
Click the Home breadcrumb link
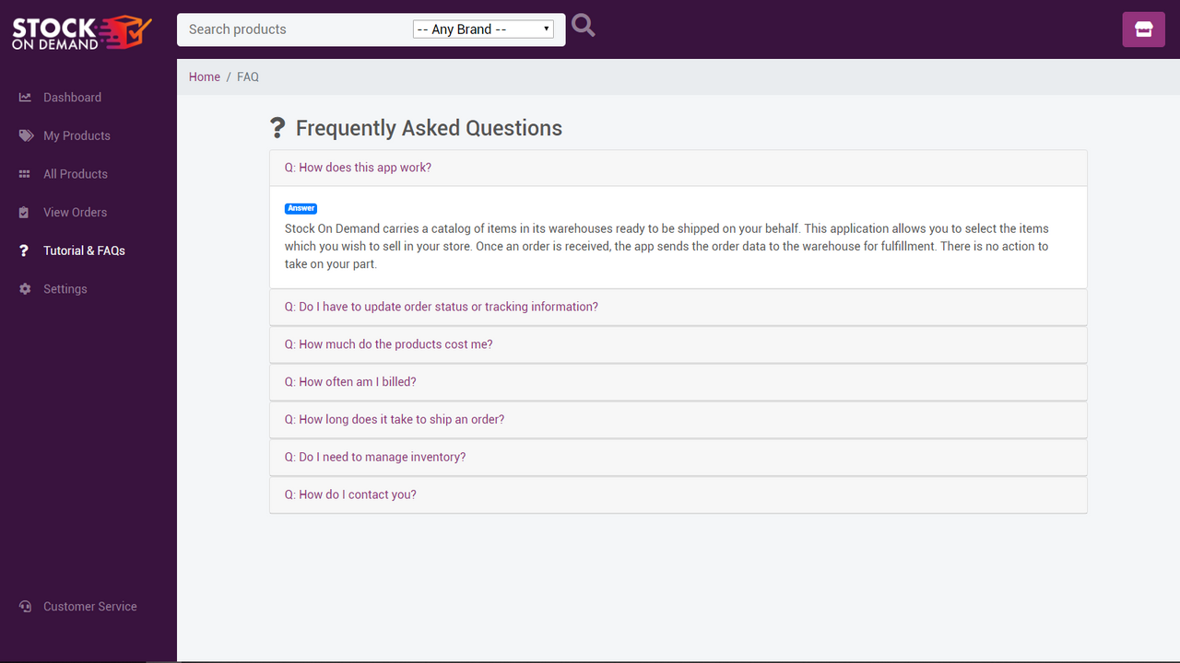pyautogui.click(x=205, y=77)
